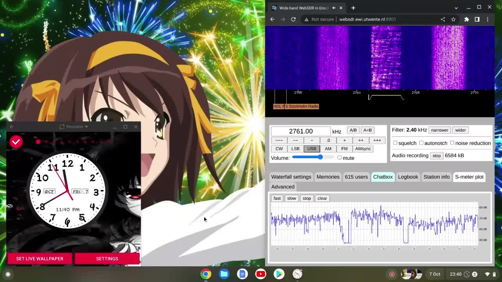Adjust the Volume slider
Viewport: 502px width, 282px height.
313,157
